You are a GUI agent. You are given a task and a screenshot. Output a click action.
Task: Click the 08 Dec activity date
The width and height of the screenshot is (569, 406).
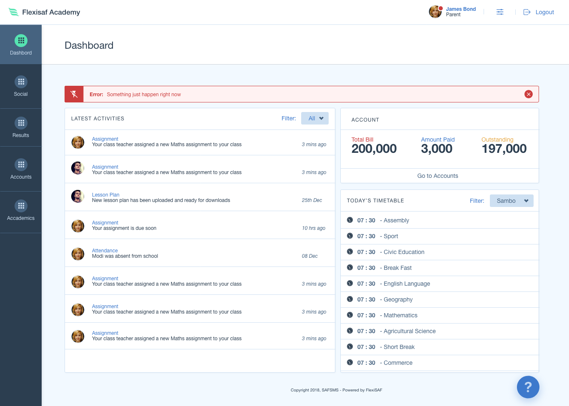pyautogui.click(x=309, y=256)
